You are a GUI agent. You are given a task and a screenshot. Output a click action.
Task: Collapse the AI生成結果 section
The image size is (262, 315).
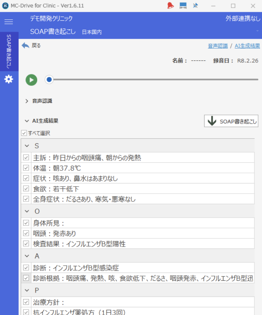pos(27,121)
